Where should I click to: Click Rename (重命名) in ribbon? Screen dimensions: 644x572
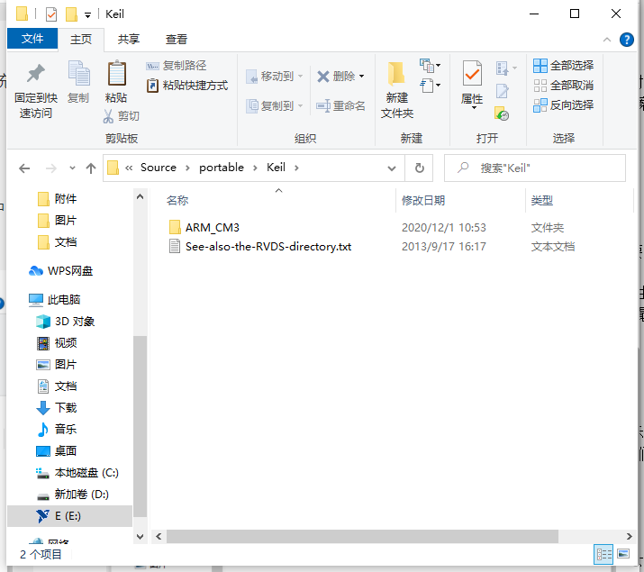(340, 106)
